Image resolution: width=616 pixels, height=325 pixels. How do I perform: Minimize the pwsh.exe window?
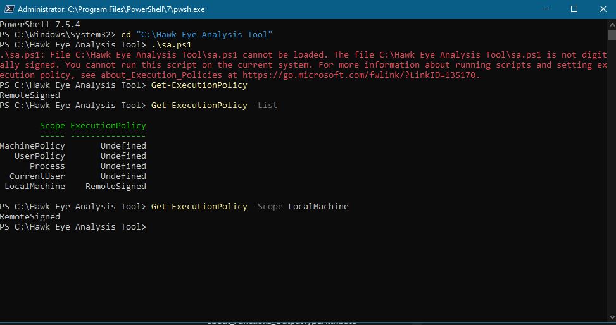tap(545, 9)
